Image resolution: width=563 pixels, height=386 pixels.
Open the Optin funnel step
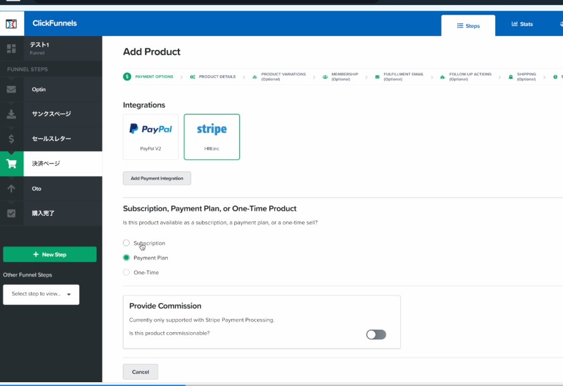coord(51,89)
